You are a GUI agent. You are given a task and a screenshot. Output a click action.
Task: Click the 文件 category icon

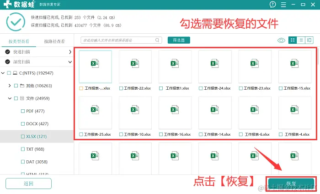22,98
